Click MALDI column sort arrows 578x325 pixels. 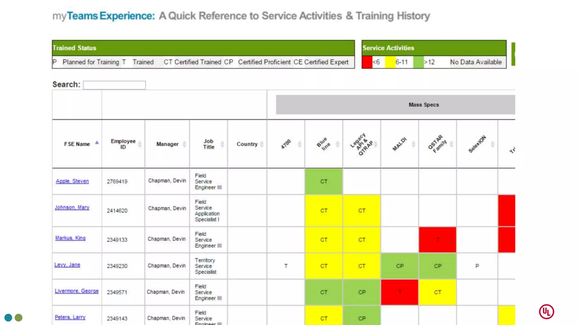coord(413,144)
